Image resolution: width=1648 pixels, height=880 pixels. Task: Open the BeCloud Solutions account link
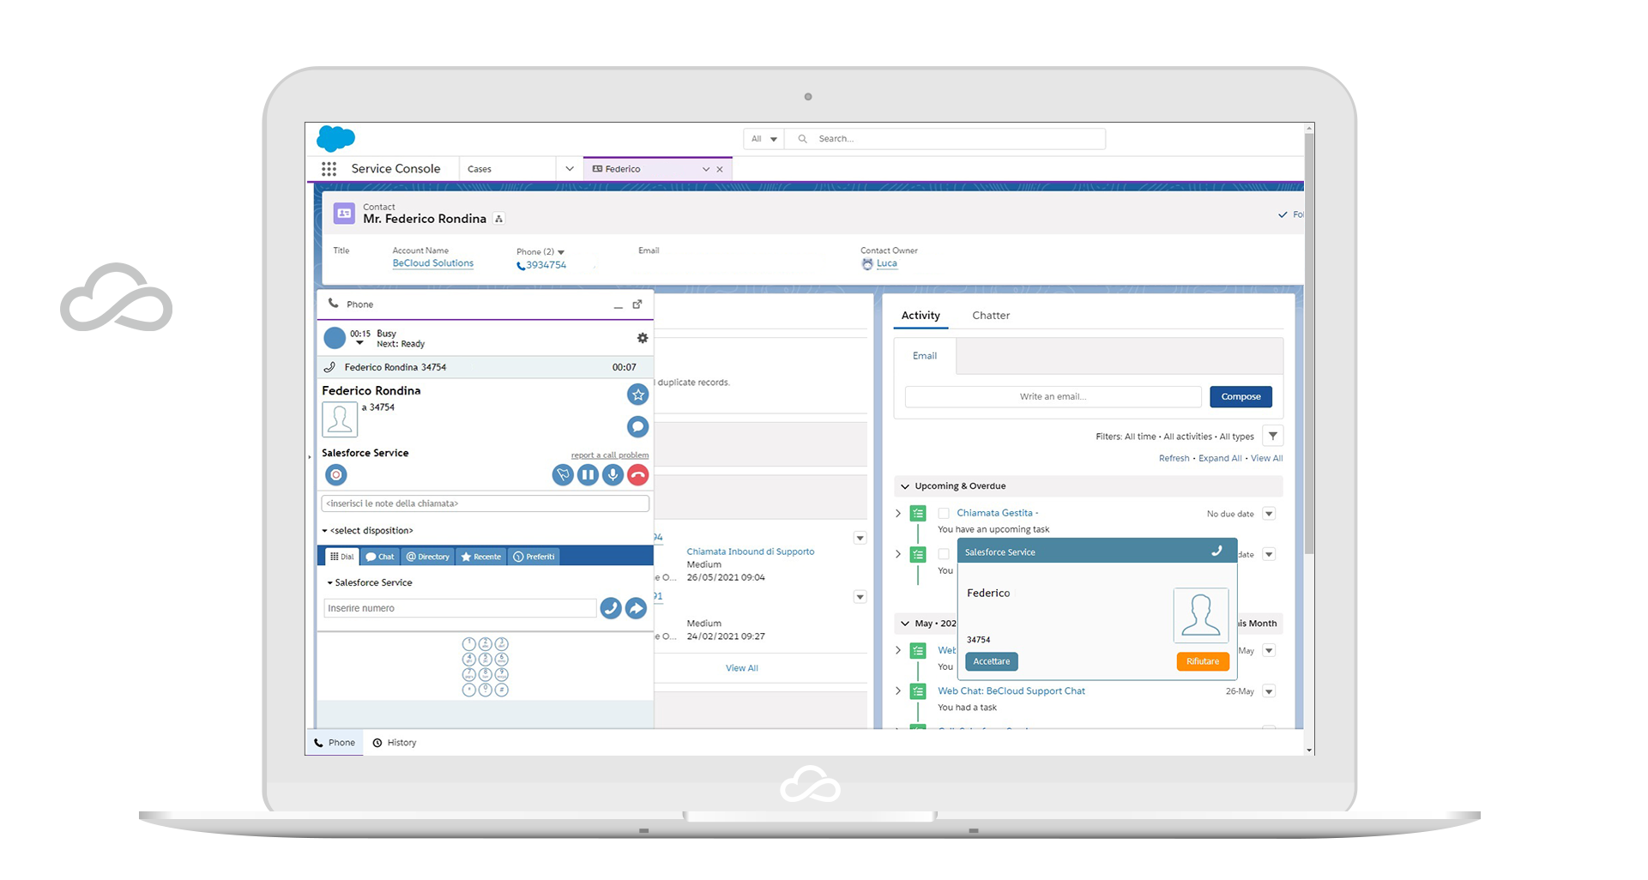tap(432, 263)
